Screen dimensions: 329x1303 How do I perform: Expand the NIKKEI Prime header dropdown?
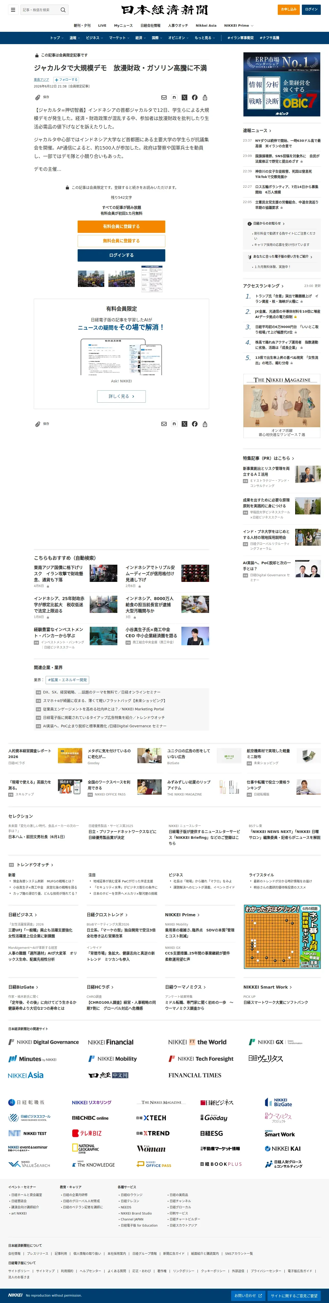coord(239,25)
